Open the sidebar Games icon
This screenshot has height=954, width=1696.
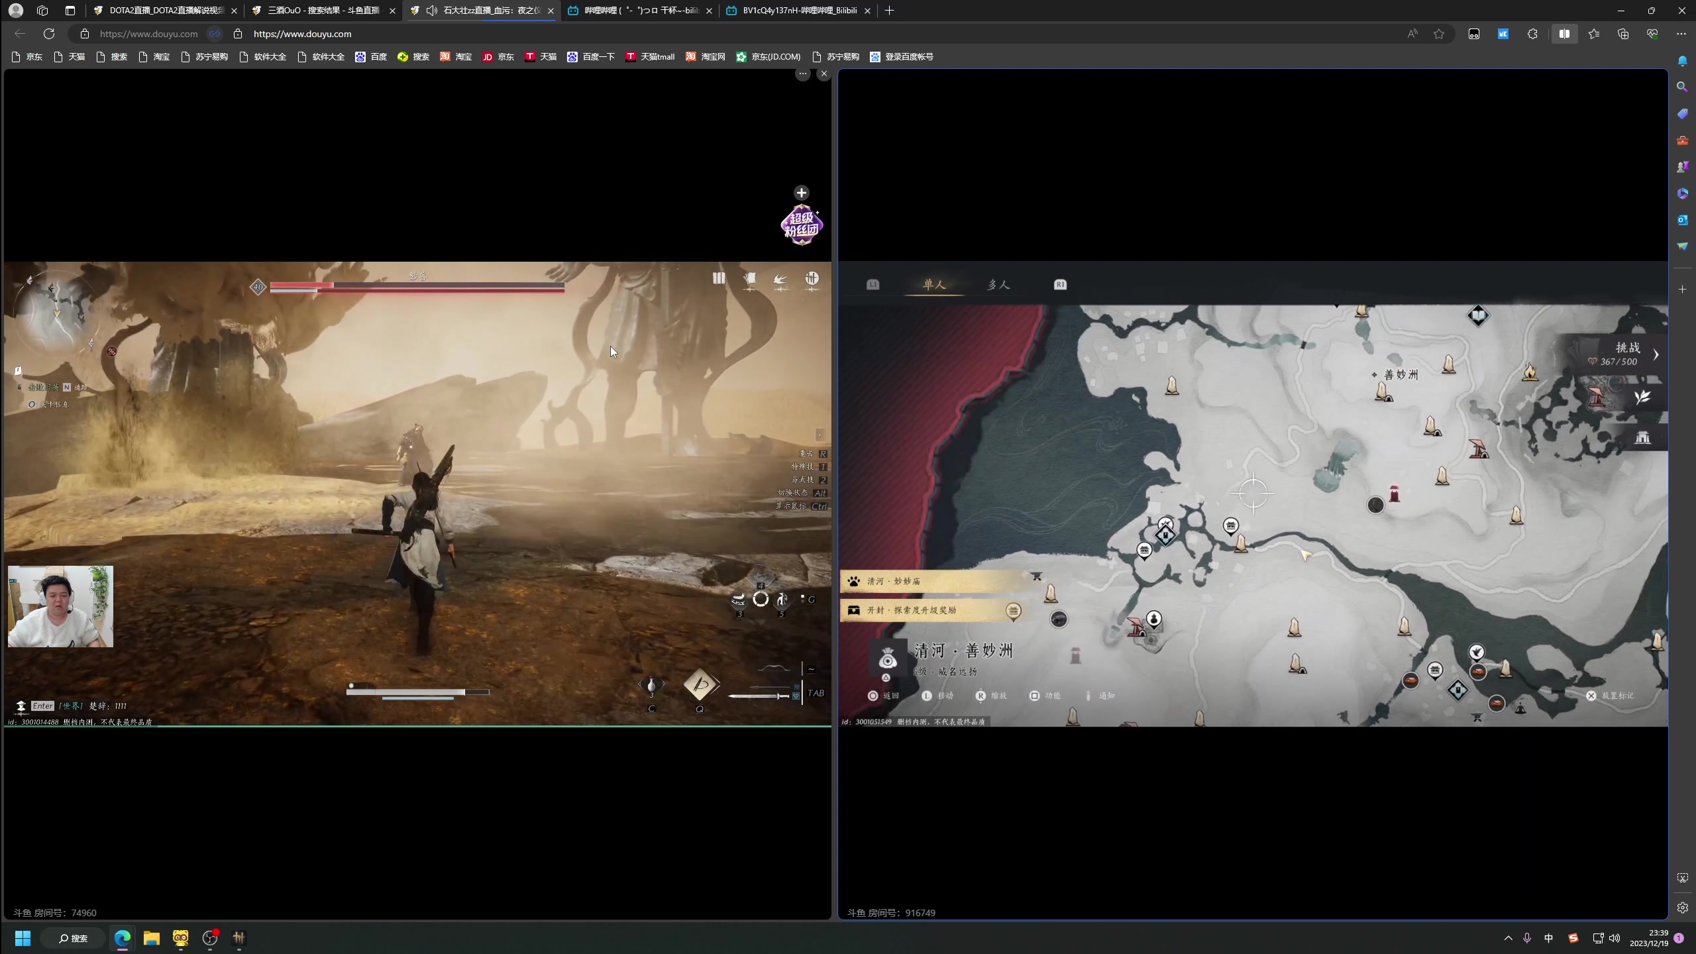[1683, 167]
